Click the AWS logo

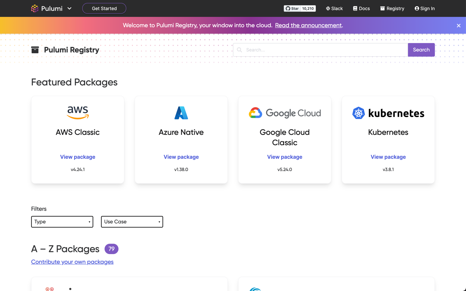(78, 113)
